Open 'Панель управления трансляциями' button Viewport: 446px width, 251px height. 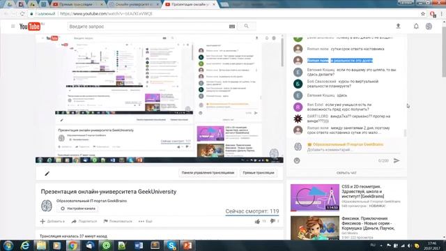208,173
